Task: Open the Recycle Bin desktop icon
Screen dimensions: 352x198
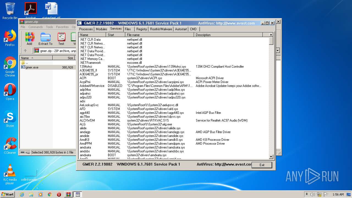Action: coord(10,11)
